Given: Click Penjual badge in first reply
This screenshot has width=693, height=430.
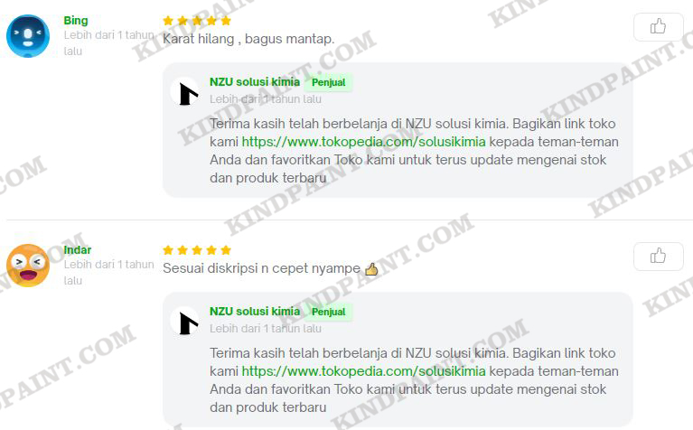Looking at the screenshot, I should click(328, 82).
